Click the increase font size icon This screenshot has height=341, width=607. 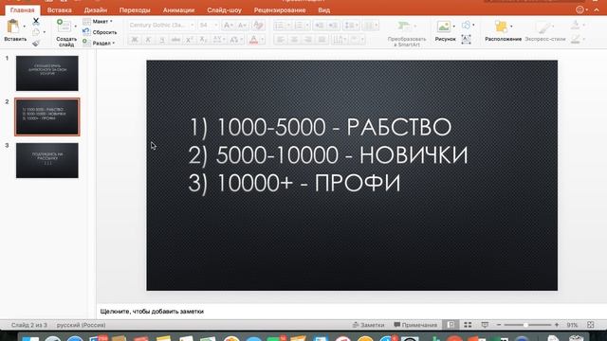click(x=229, y=26)
